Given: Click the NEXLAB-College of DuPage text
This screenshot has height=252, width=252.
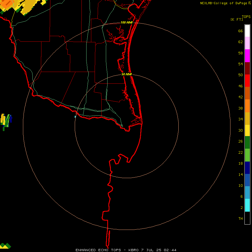Looking at the screenshot, I should [223, 3].
